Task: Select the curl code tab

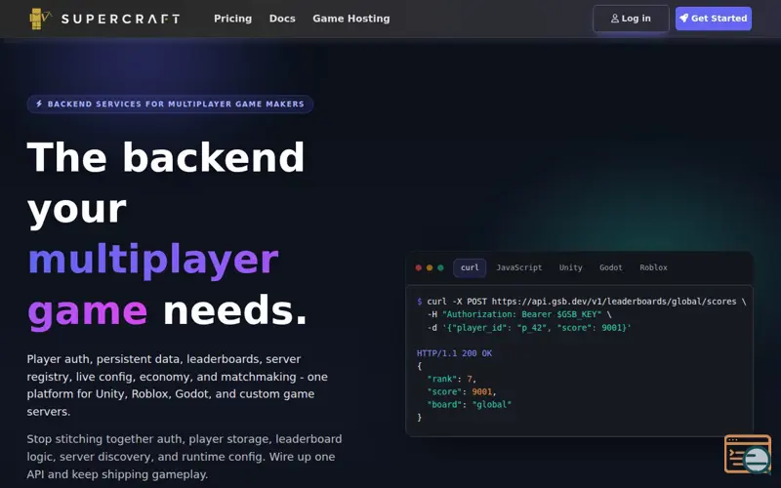Action: [x=470, y=267]
